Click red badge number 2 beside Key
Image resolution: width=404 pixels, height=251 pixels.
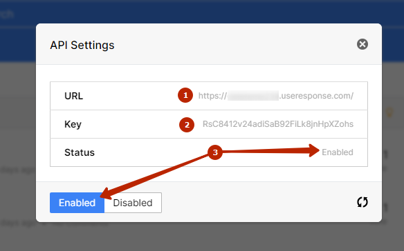click(187, 125)
